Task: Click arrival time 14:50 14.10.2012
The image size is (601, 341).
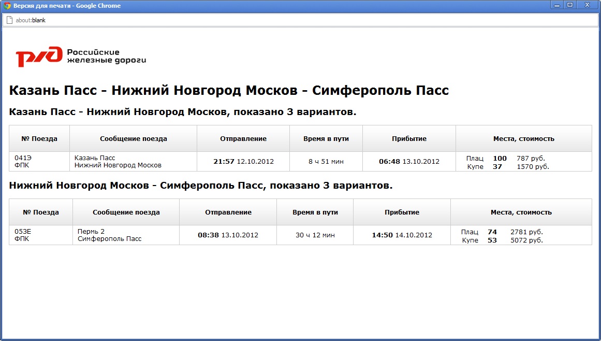Action: click(402, 235)
